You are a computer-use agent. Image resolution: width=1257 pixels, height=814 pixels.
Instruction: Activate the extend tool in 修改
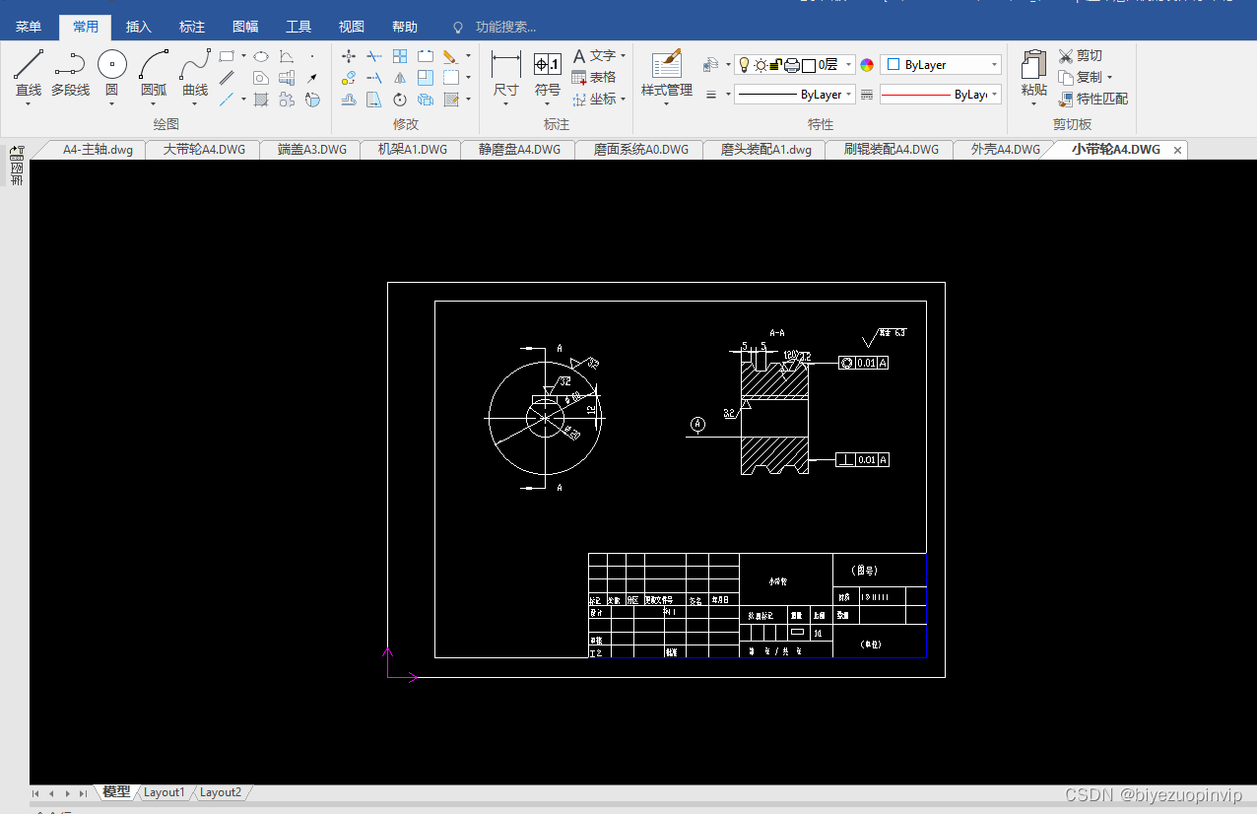[x=374, y=77]
